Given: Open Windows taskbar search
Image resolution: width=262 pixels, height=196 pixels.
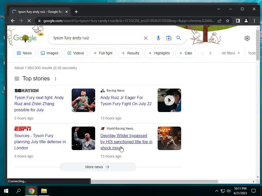Looking at the screenshot, I should click(18, 191).
